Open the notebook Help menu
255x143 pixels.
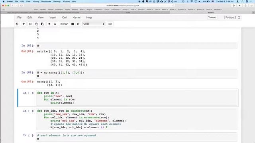[x=89, y=17]
